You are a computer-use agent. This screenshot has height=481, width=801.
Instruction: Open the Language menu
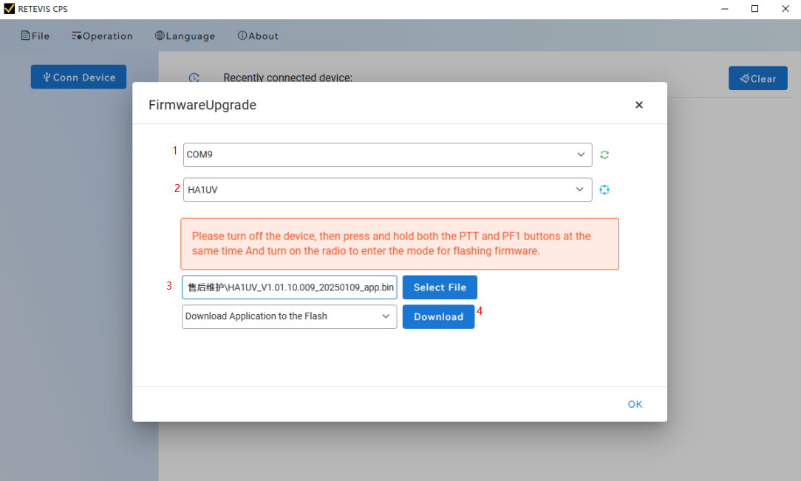pos(185,35)
